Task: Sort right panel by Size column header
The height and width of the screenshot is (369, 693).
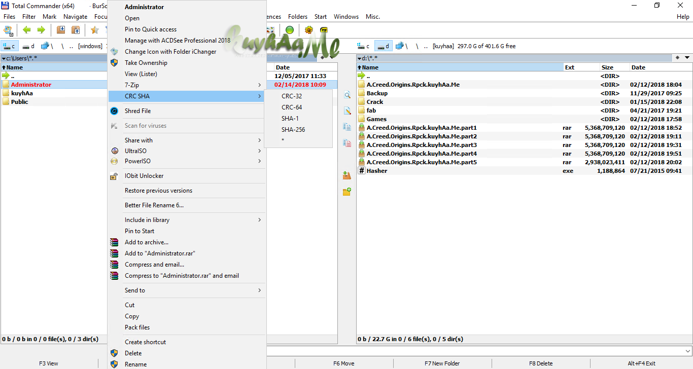Action: (x=614, y=67)
